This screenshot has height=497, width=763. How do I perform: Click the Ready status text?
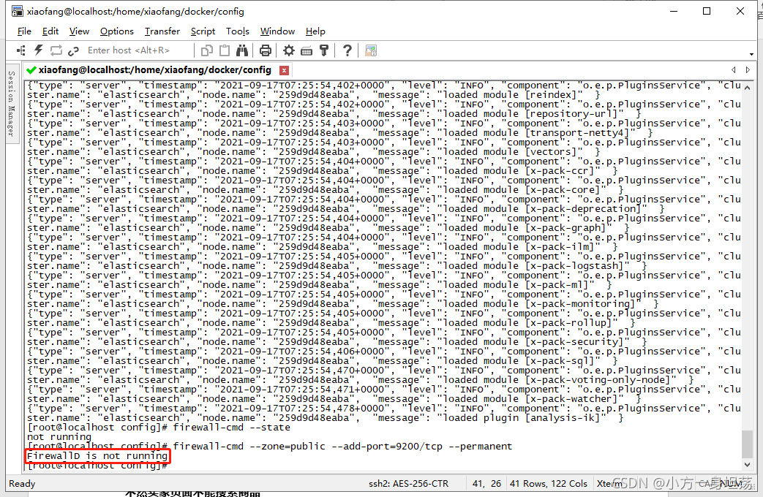pyautogui.click(x=22, y=484)
